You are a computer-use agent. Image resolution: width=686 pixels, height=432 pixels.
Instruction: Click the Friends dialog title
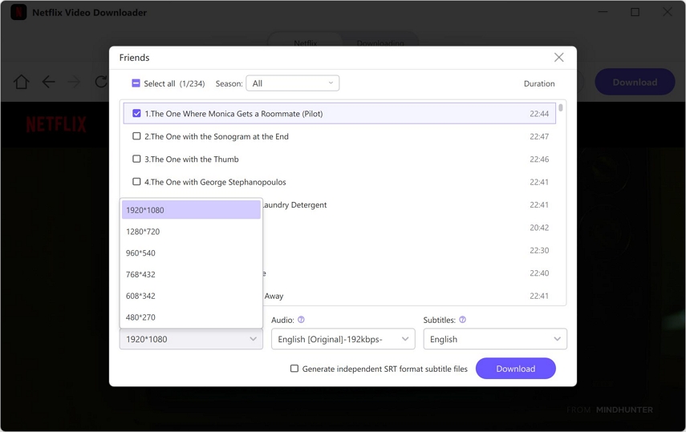pyautogui.click(x=134, y=58)
